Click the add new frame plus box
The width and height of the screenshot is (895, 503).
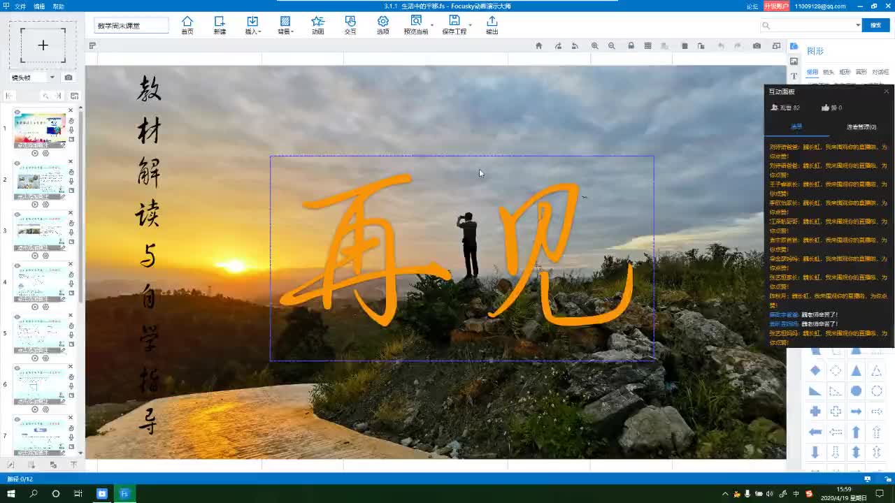(x=43, y=45)
